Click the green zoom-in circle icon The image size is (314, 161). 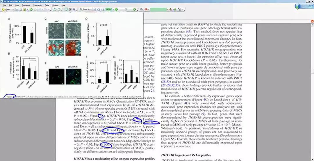tap(135, 9)
